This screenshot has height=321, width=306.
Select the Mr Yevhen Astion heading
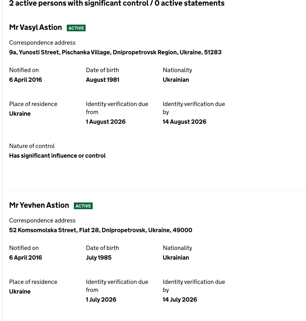click(39, 205)
